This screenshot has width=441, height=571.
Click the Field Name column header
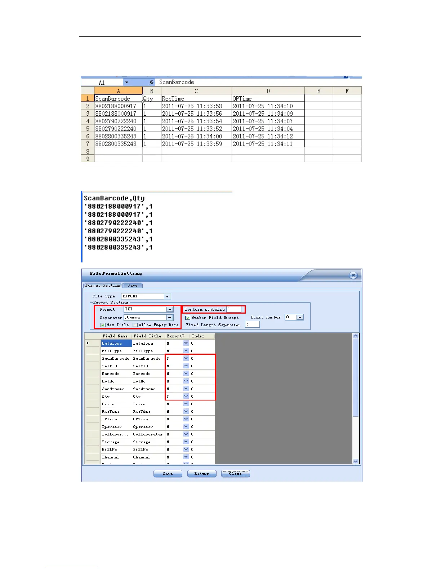pyautogui.click(x=116, y=336)
